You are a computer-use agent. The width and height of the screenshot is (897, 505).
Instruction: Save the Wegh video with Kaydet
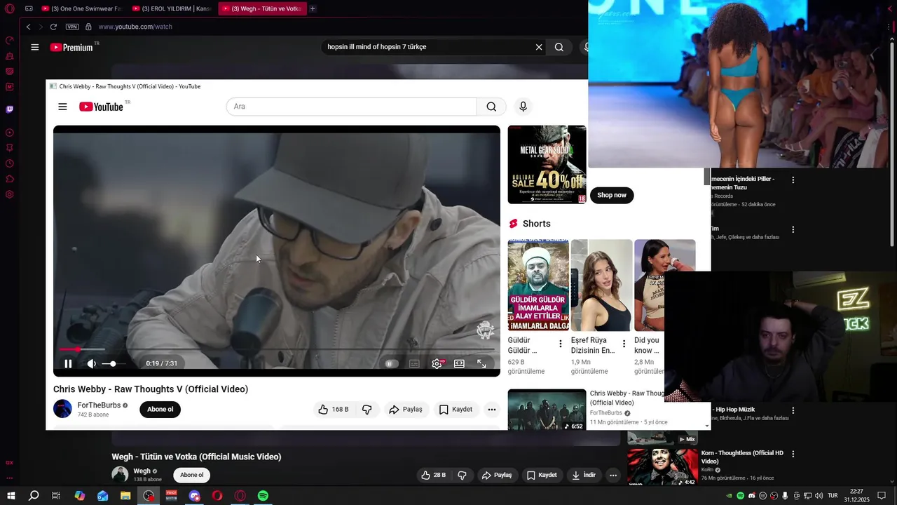(542, 475)
